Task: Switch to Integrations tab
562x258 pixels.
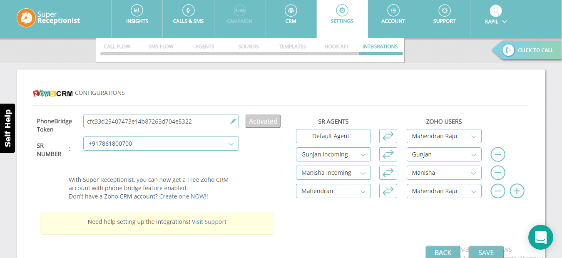Action: pyautogui.click(x=380, y=47)
